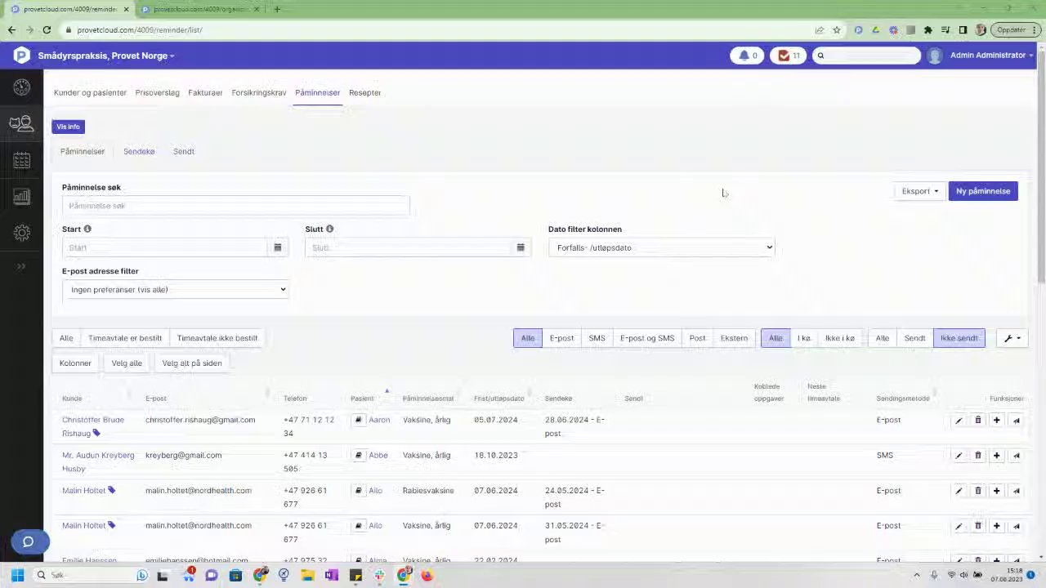
Task: Open the settings gear in left sidebar
Action: pyautogui.click(x=22, y=233)
